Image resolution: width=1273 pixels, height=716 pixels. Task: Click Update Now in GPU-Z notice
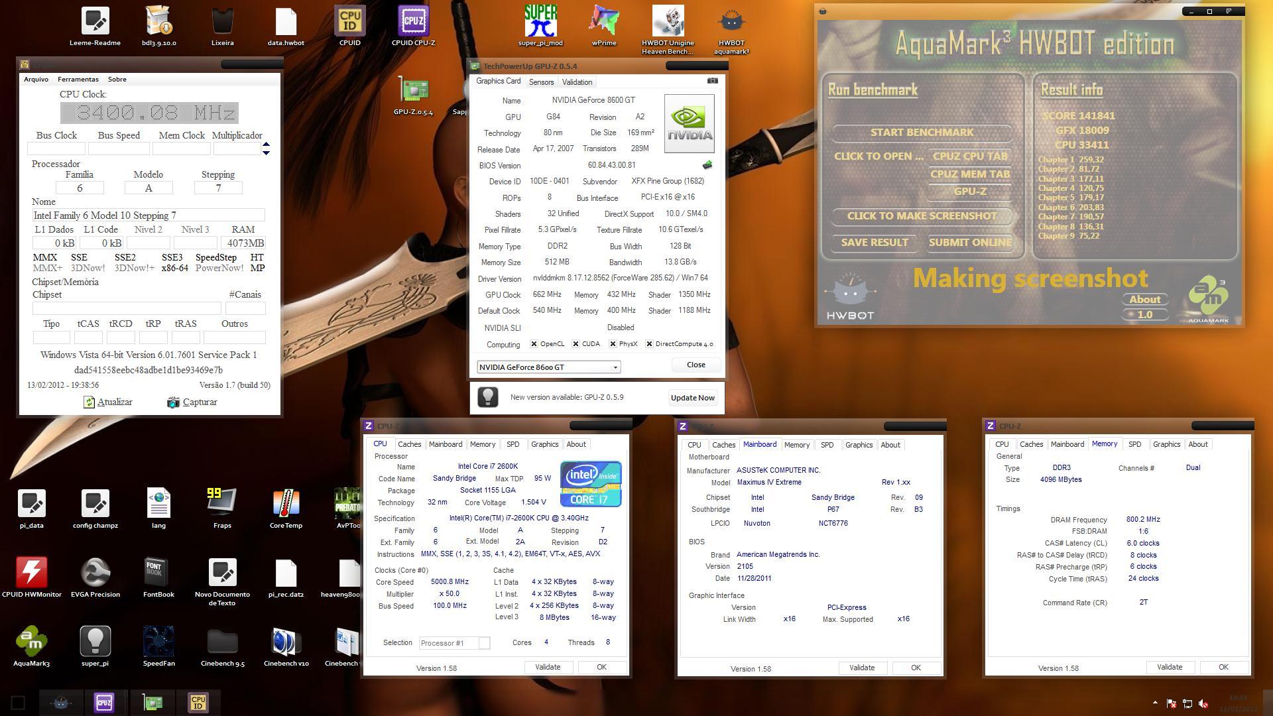(692, 398)
